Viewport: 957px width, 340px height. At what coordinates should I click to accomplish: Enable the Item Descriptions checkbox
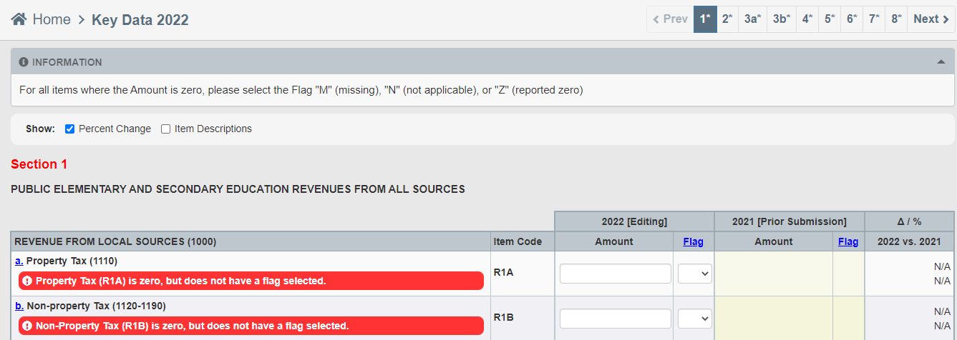point(165,129)
